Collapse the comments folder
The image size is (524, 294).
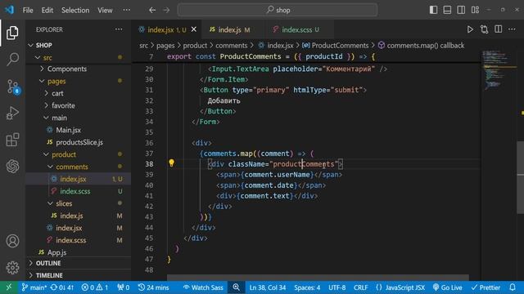pos(79,167)
